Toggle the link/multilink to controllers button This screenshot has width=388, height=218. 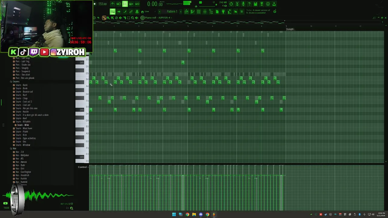(x=131, y=12)
